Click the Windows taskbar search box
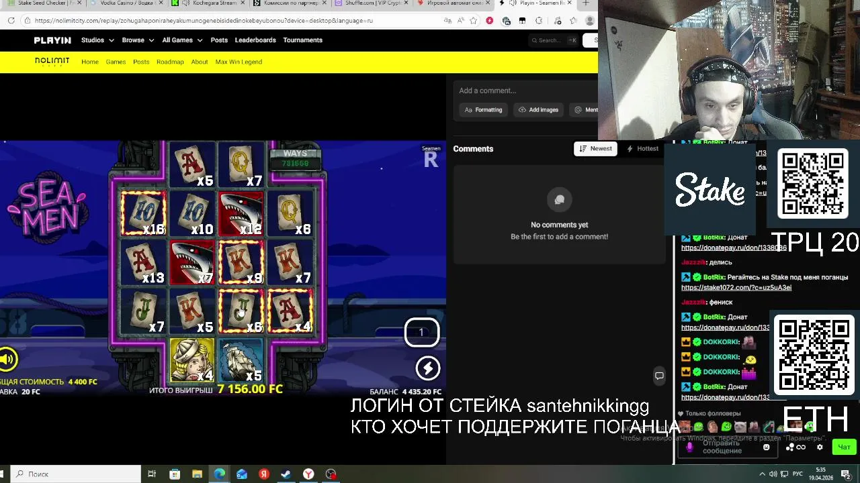Screen dimensions: 860x483 (x=76, y=474)
